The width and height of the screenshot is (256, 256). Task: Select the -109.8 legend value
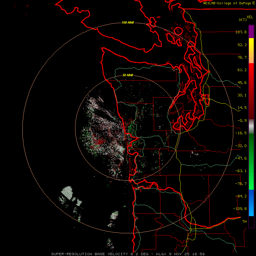(240, 209)
